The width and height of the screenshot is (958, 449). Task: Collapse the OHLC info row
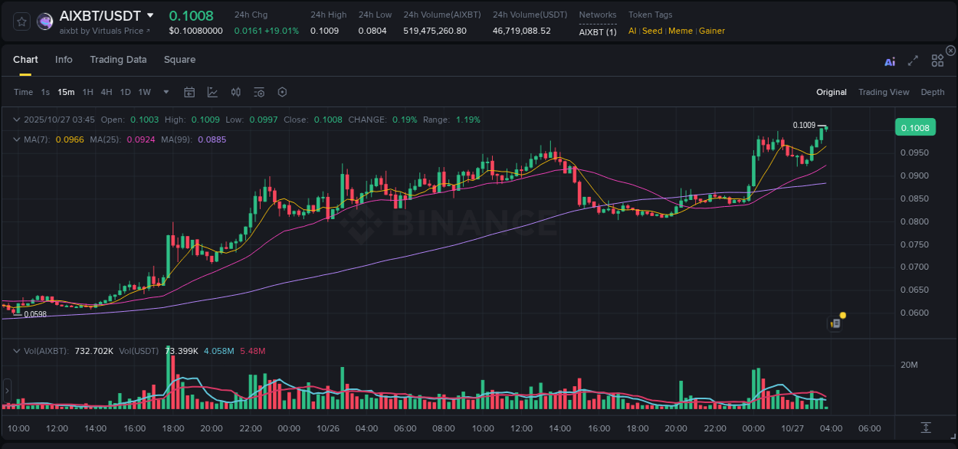click(x=17, y=120)
